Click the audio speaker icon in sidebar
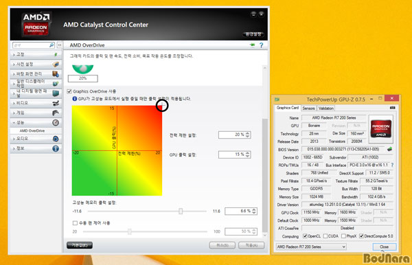Image resolution: width=412 pixels, height=265 pixels. (x=56, y=139)
